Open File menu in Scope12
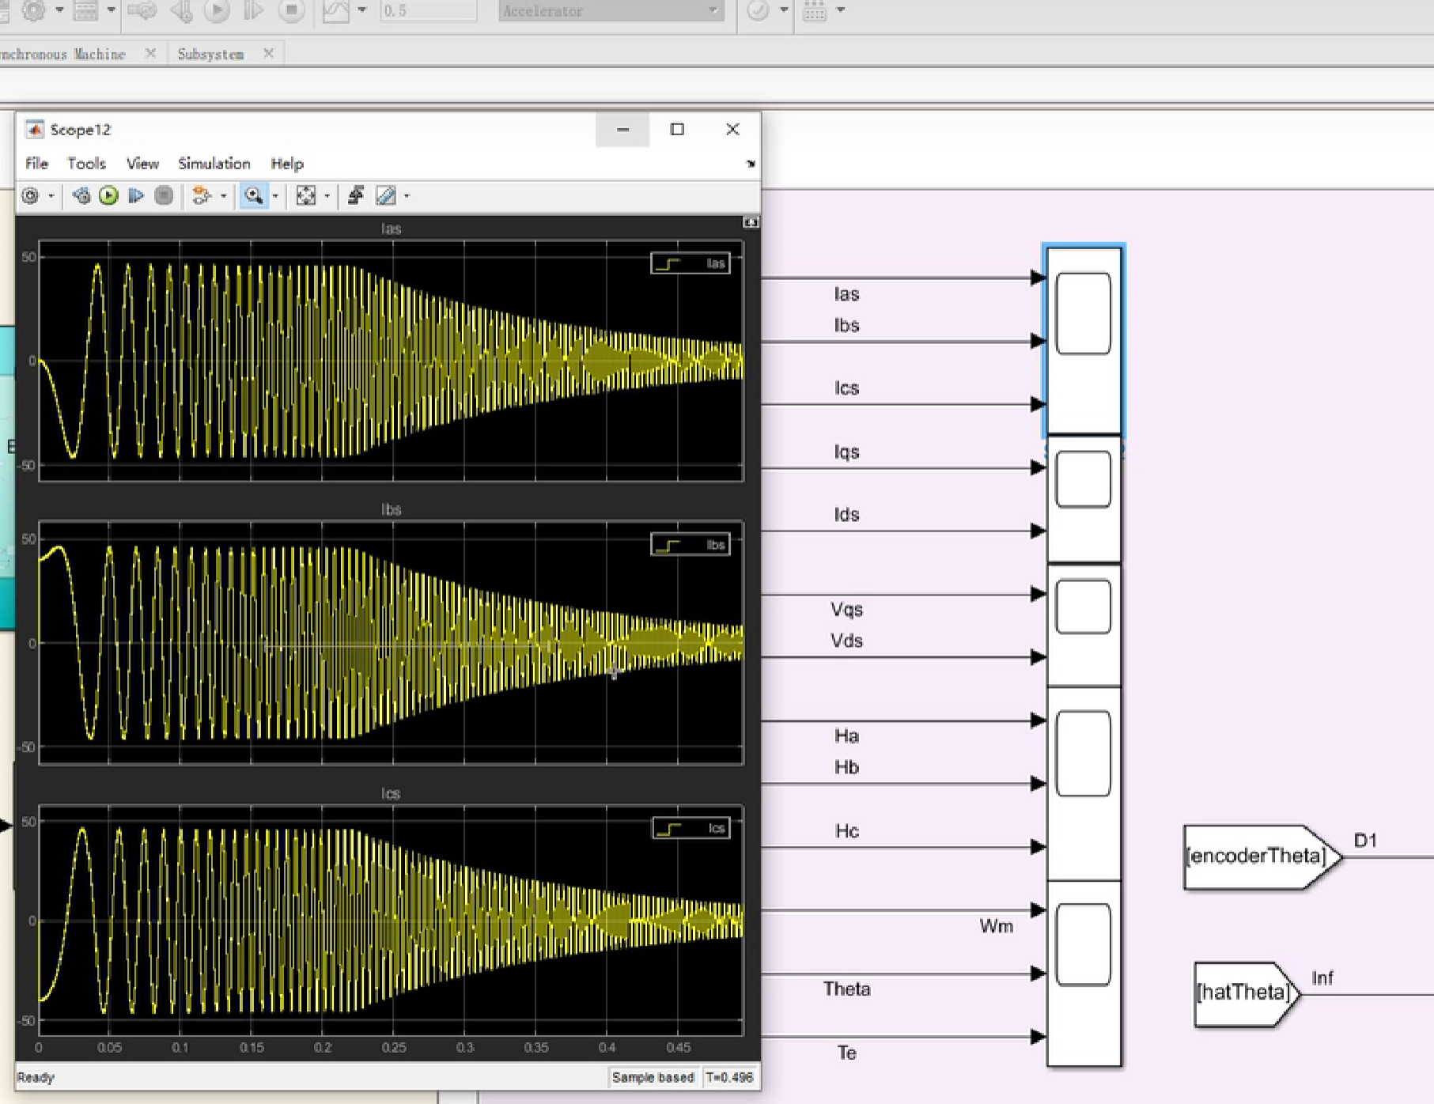The height and width of the screenshot is (1104, 1434). (36, 164)
